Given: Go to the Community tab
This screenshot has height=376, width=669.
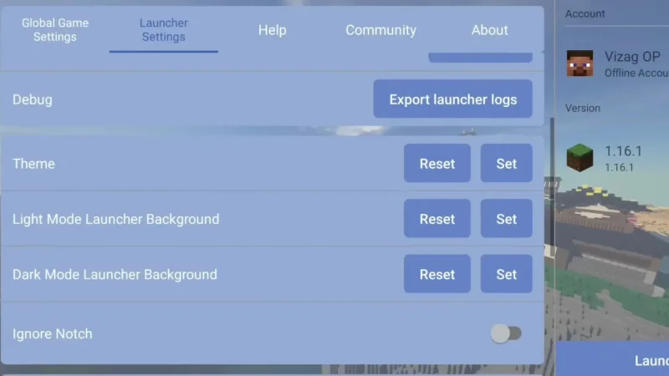Looking at the screenshot, I should pyautogui.click(x=380, y=30).
